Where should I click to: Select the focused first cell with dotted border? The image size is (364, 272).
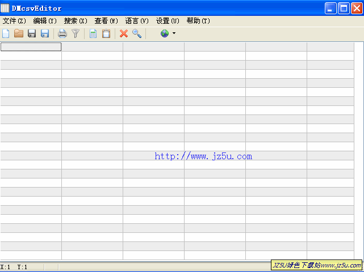click(x=31, y=47)
